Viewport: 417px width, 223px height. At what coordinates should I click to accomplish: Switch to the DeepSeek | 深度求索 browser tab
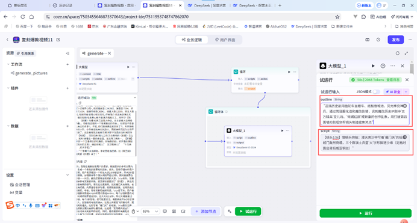pyautogui.click(x=207, y=5)
